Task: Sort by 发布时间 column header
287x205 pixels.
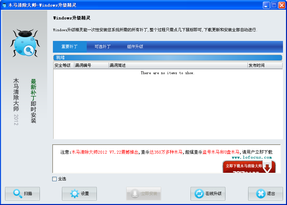Action: [x=265, y=65]
